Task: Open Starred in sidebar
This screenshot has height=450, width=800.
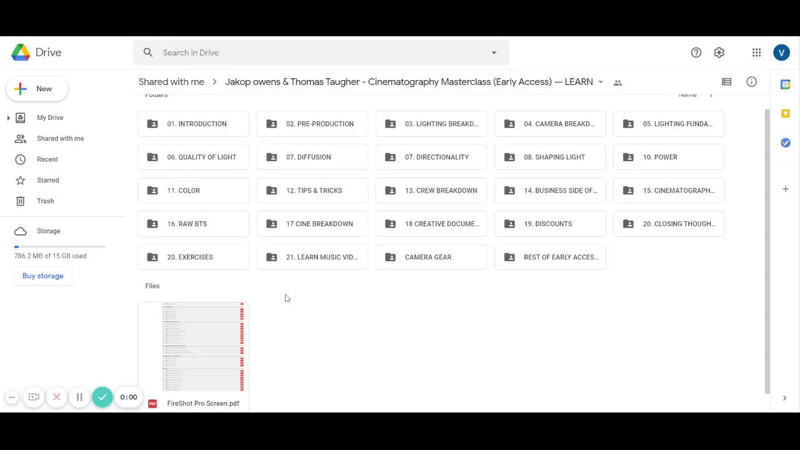Action: [x=47, y=180]
